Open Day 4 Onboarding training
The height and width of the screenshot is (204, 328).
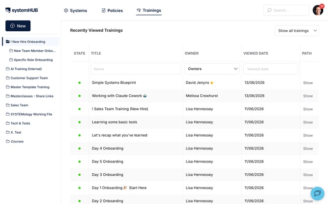108,148
